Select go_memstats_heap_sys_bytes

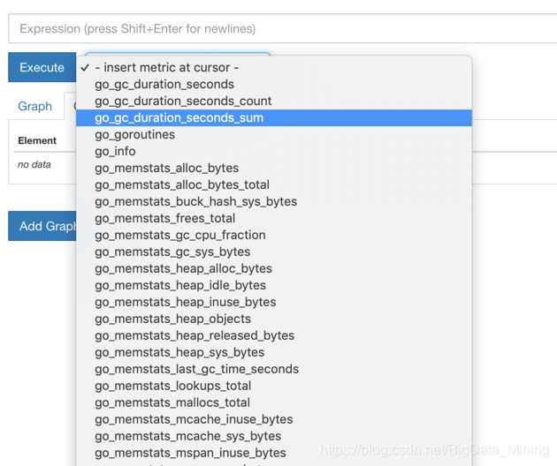coord(274,352)
